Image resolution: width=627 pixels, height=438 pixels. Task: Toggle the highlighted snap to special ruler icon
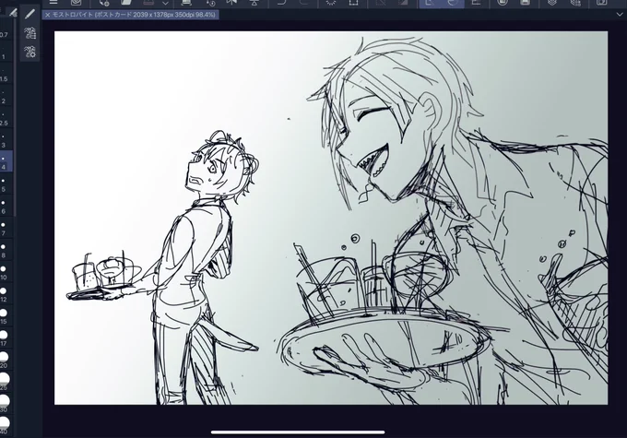click(453, 3)
